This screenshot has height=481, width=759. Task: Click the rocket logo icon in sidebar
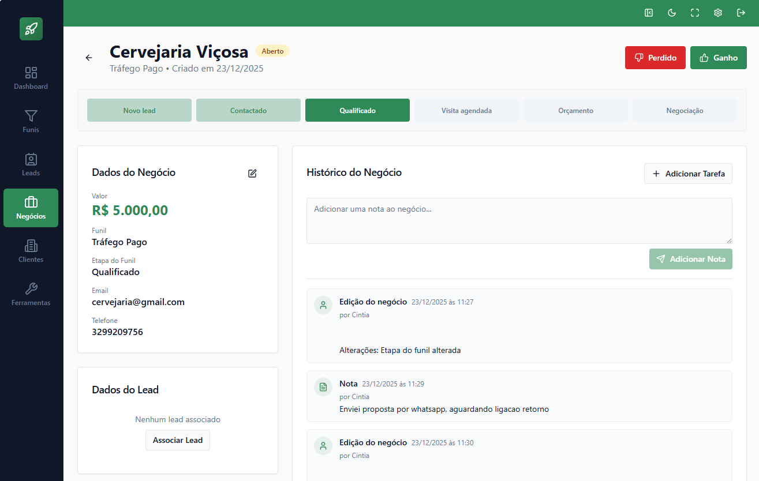[x=31, y=29]
